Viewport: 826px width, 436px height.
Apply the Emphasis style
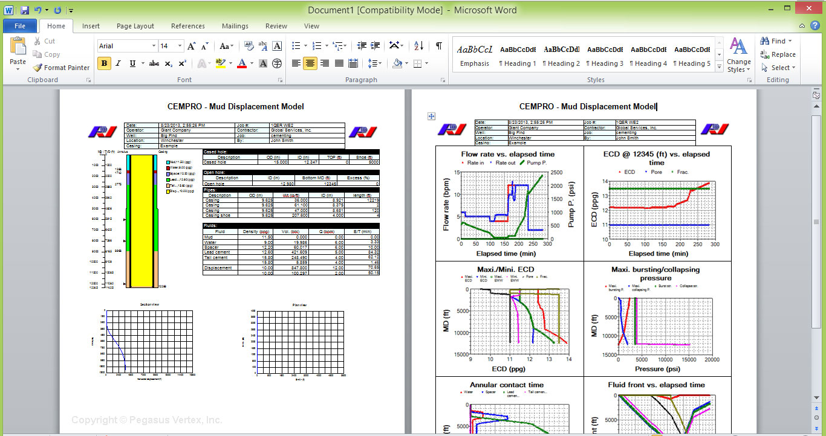[475, 56]
